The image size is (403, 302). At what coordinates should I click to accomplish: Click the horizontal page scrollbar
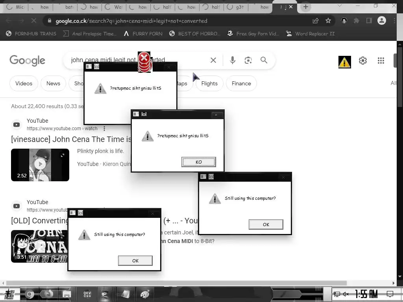tap(176, 283)
